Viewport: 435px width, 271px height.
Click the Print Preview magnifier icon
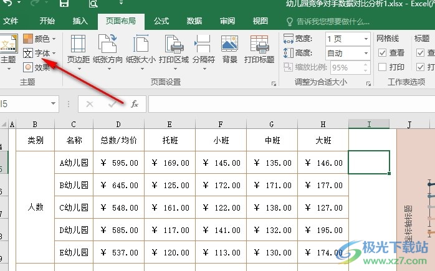pos(93,3)
